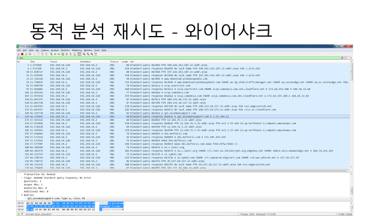Viewport: 384px width, 216px height.
Task: Go forward with the green right arrow
Action: click(59, 54)
